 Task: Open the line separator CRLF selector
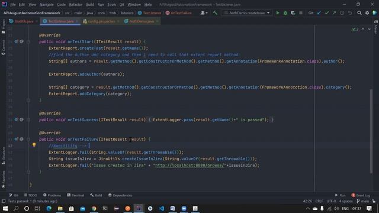click(x=319, y=201)
